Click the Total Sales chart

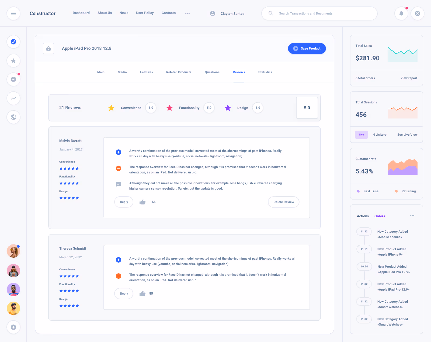click(403, 54)
